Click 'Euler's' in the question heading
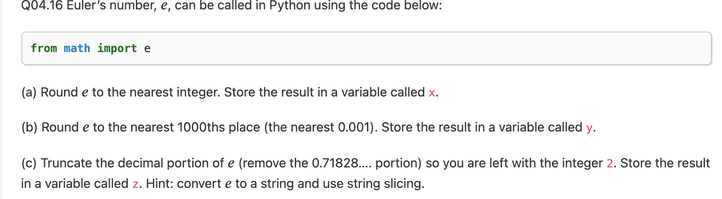 pyautogui.click(x=86, y=6)
